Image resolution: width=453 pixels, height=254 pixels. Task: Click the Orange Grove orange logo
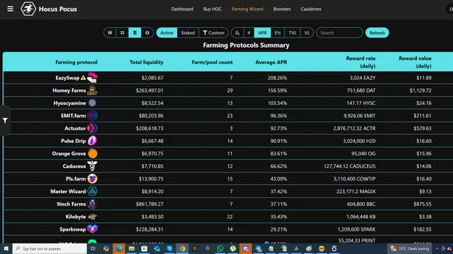(x=93, y=154)
